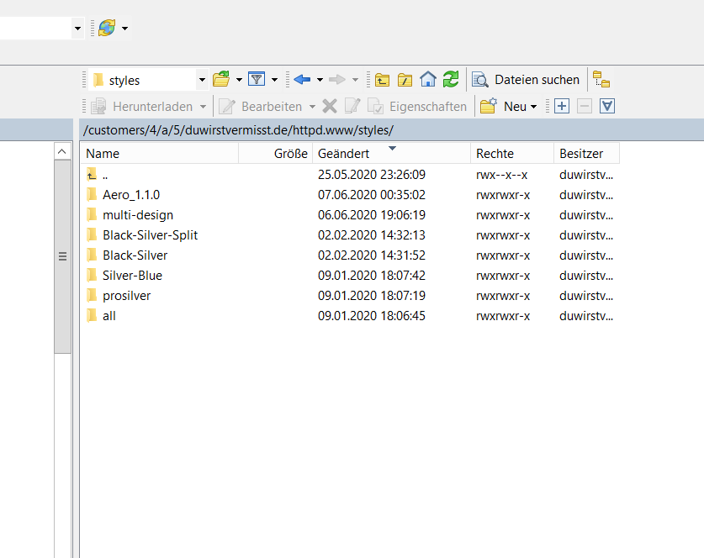Image resolution: width=704 pixels, height=558 pixels.
Task: Open the 'styles' directory combo box
Action: coord(148,81)
